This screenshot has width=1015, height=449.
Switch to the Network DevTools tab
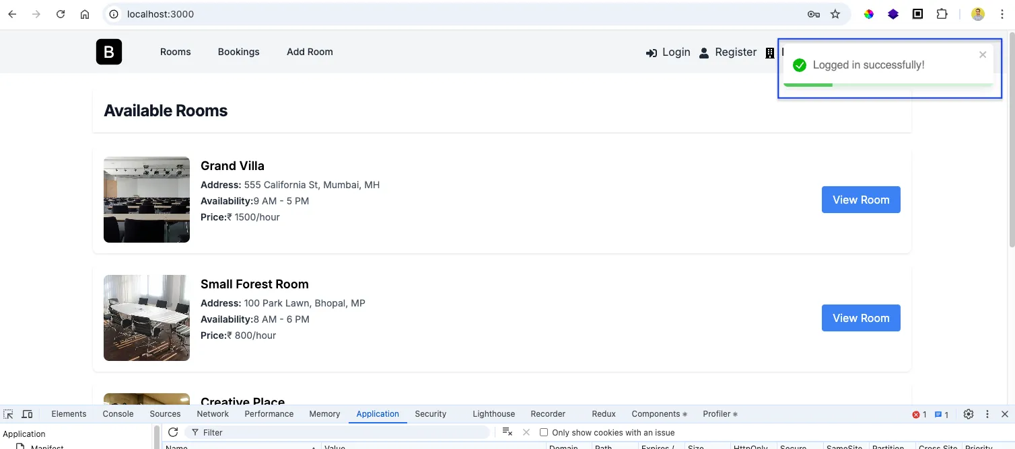(213, 414)
